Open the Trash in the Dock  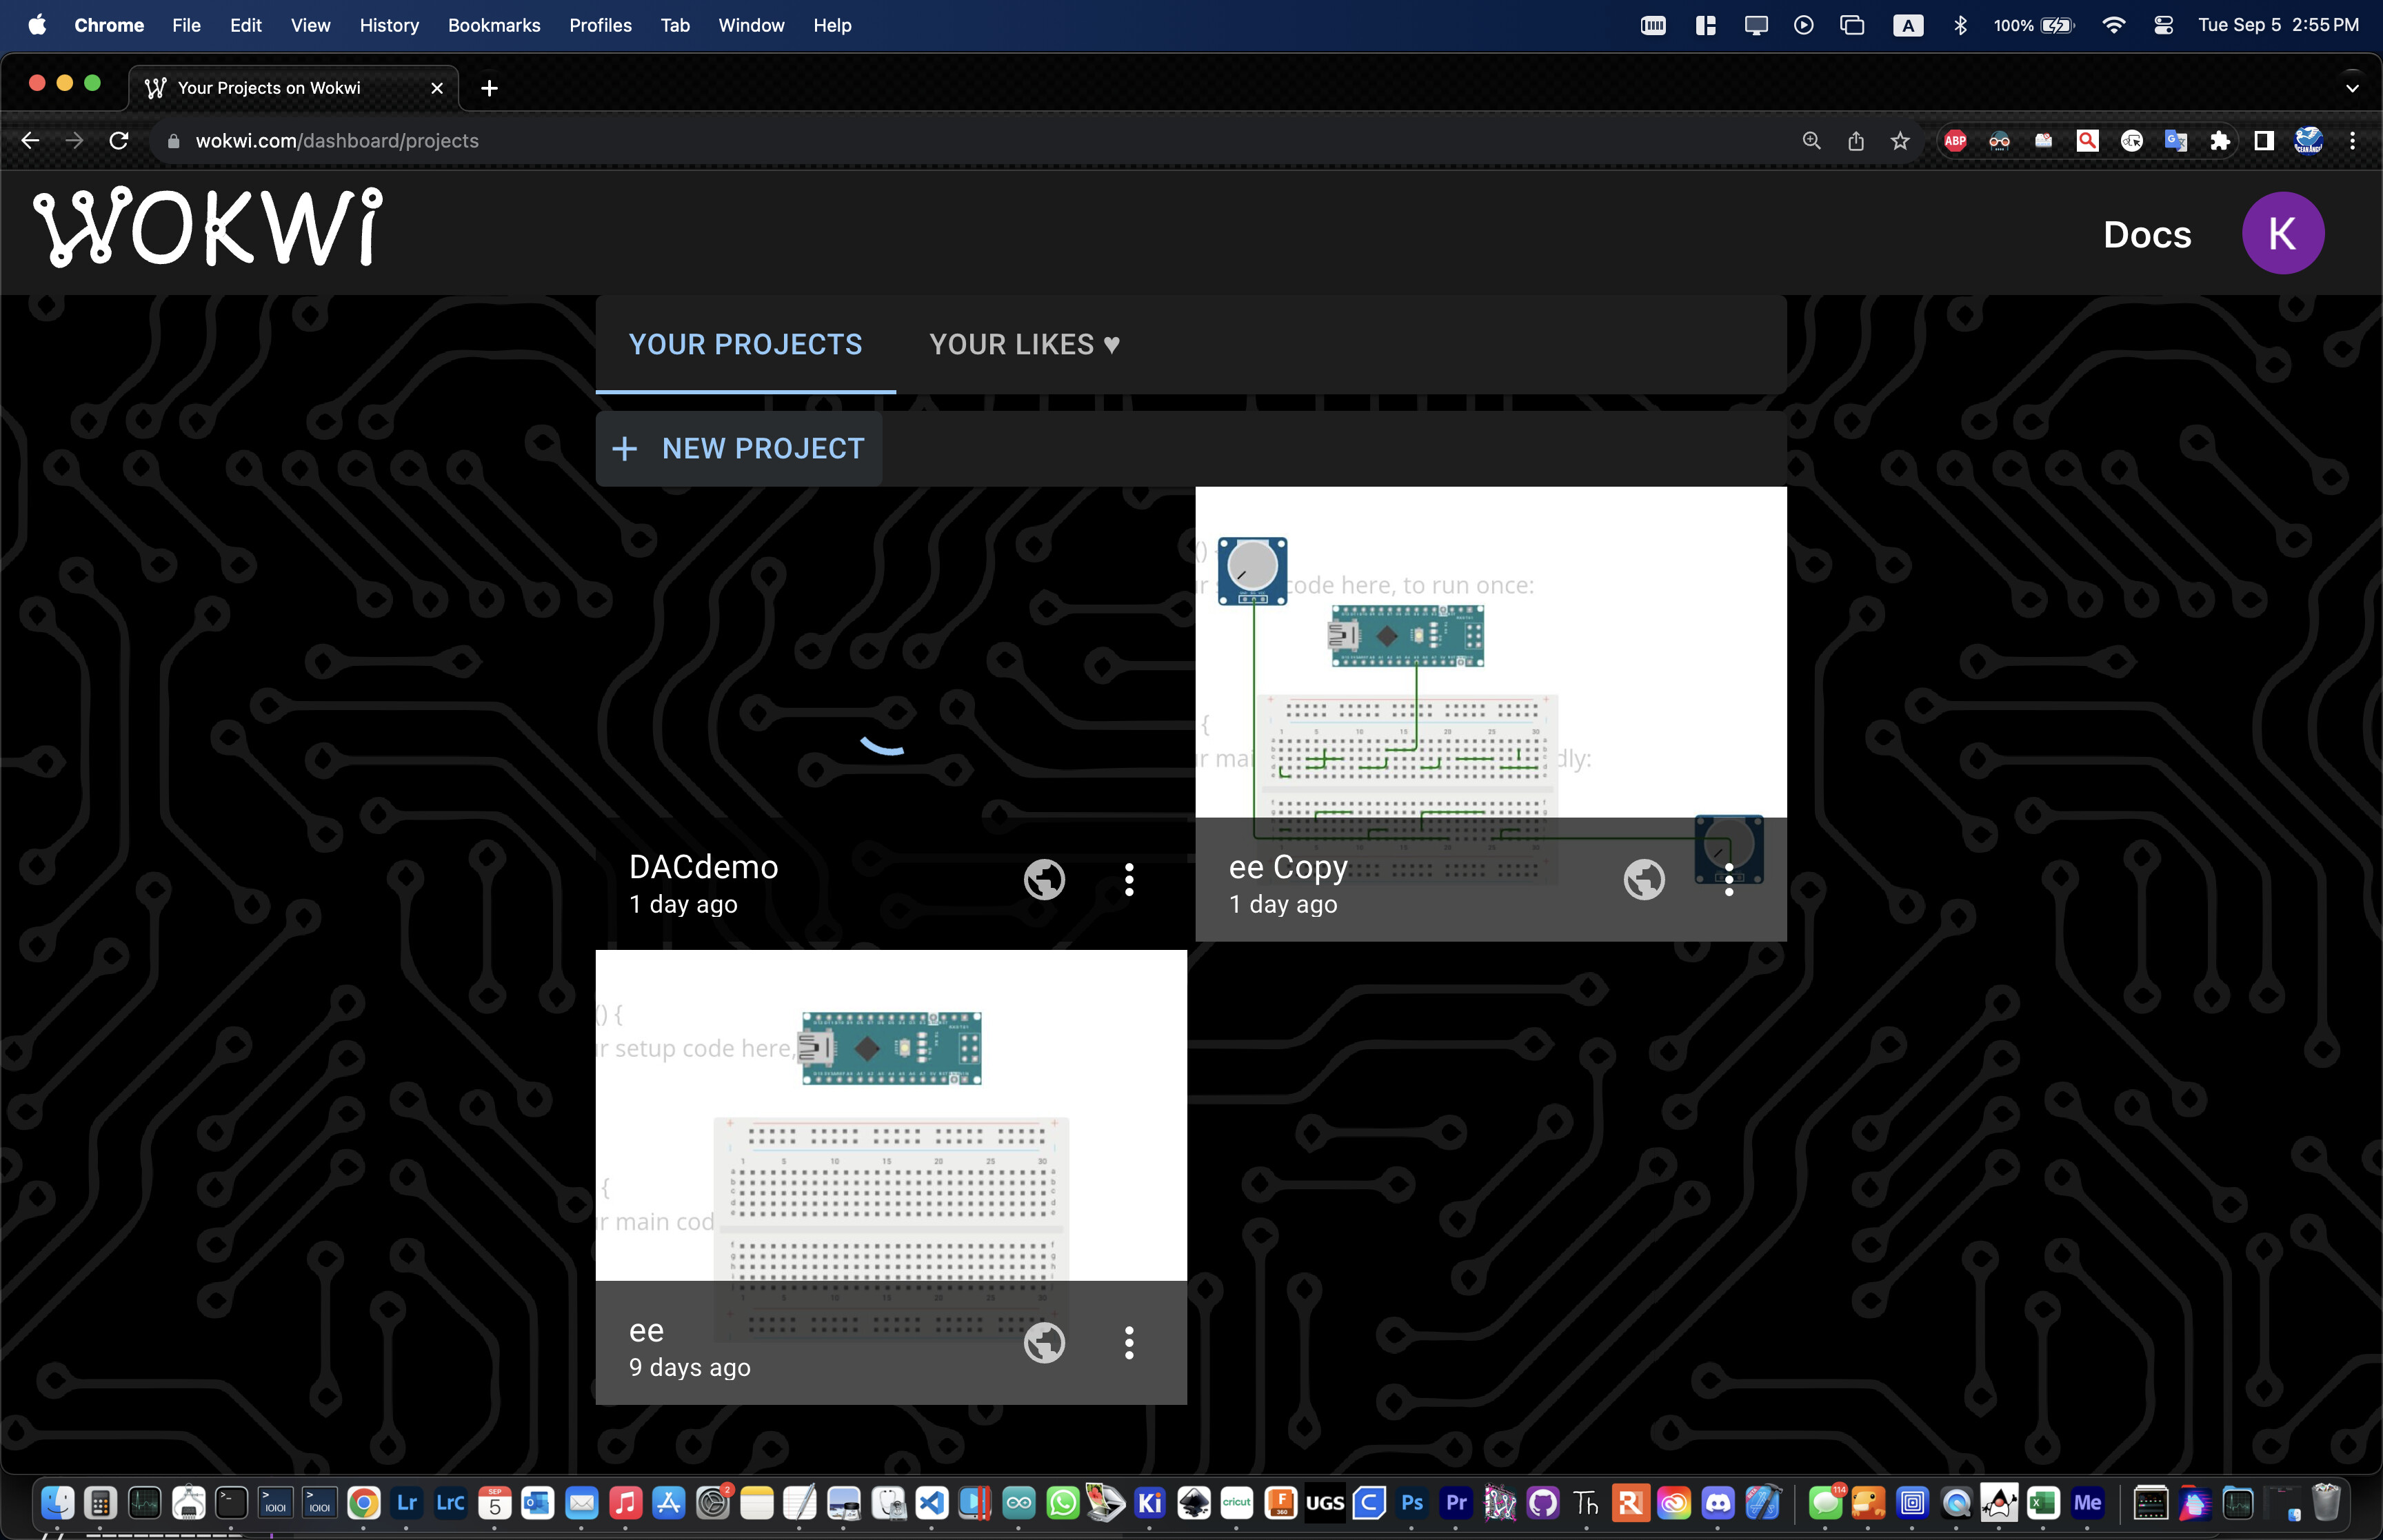[2326, 1502]
